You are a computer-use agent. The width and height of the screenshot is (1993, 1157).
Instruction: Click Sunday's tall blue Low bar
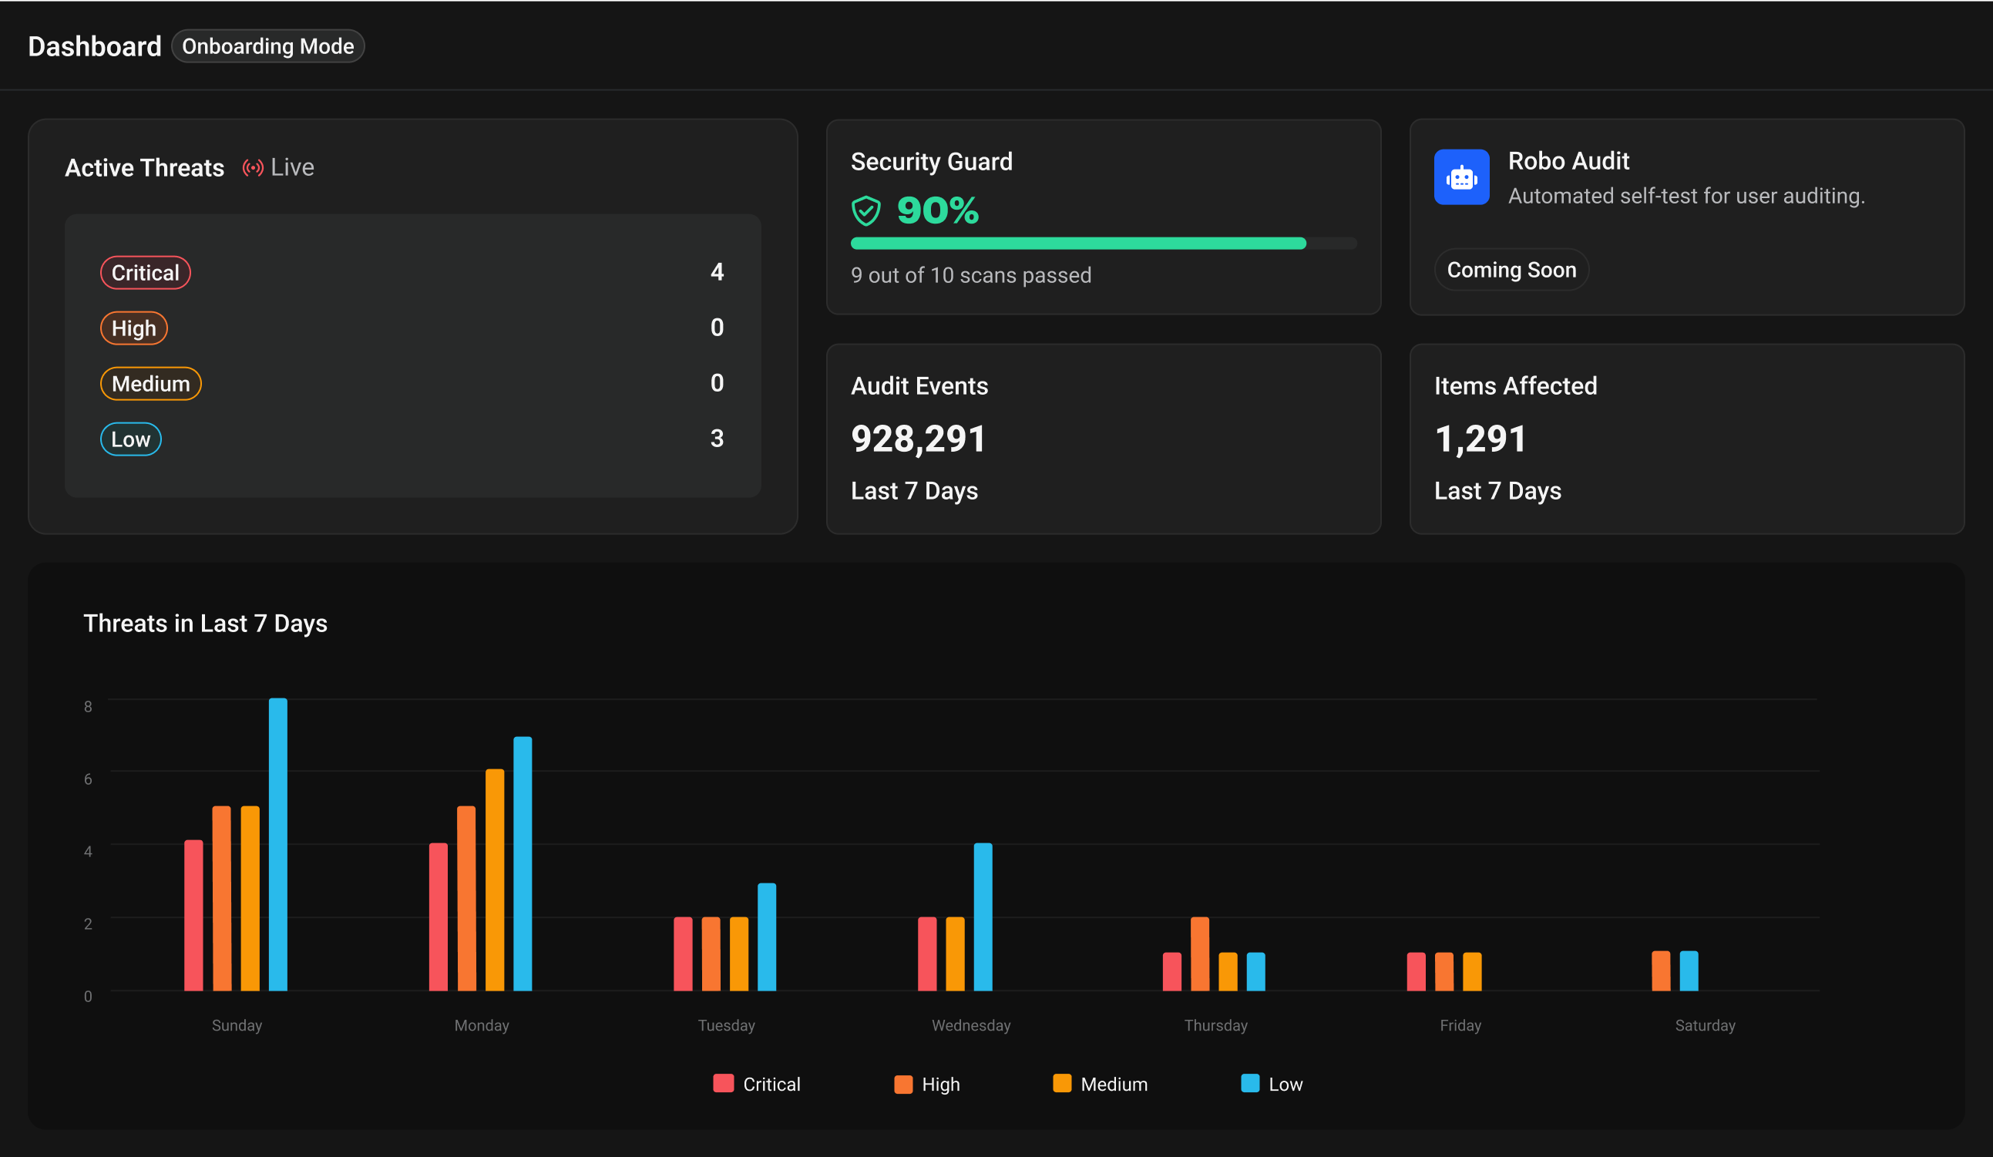click(277, 843)
